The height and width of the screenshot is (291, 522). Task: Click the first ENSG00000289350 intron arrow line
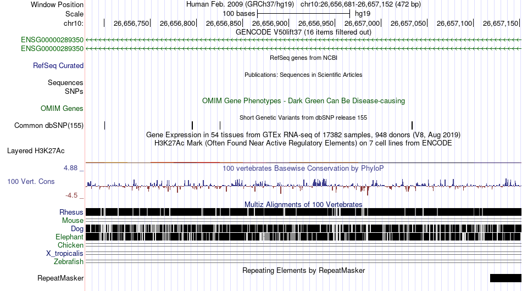303,40
